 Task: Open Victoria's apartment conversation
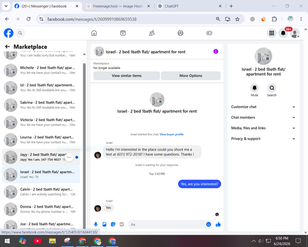click(x=41, y=122)
